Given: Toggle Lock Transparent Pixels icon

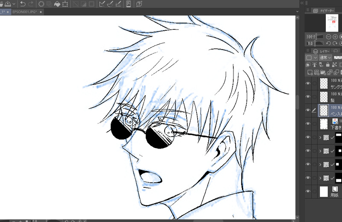Looking at the screenshot, I should 334,65.
